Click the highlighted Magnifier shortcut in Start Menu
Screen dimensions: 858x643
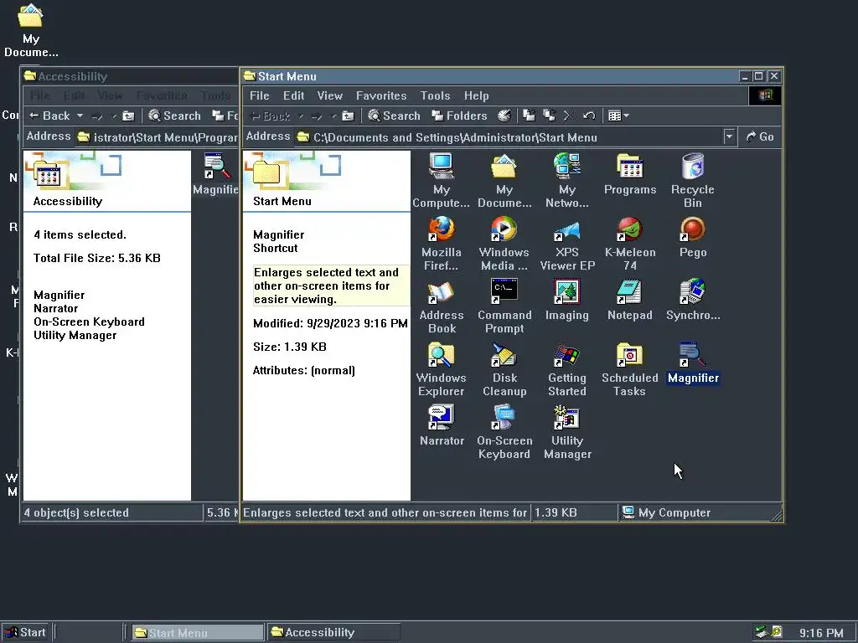pyautogui.click(x=693, y=363)
